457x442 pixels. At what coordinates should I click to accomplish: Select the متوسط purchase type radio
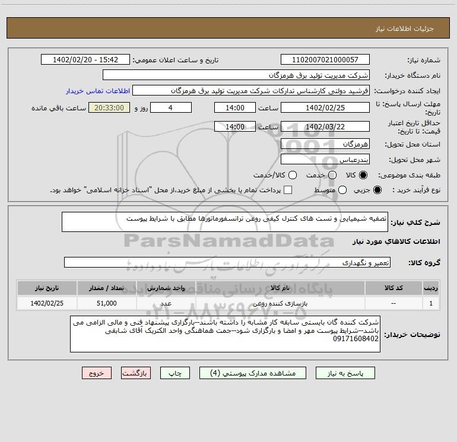tap(342, 190)
